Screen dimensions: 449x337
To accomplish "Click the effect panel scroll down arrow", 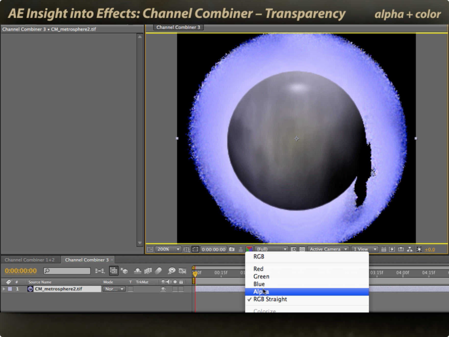I will coord(140,243).
